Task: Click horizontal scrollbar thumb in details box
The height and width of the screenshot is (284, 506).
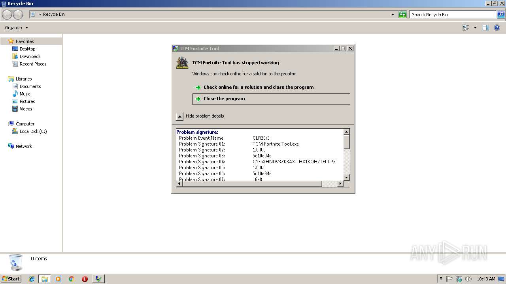Action: [252, 184]
